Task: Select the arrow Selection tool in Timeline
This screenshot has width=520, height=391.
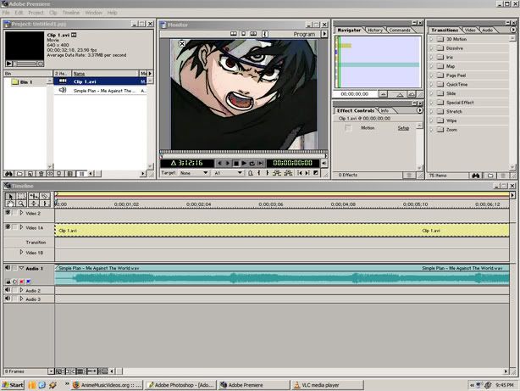Action: pyautogui.click(x=10, y=196)
